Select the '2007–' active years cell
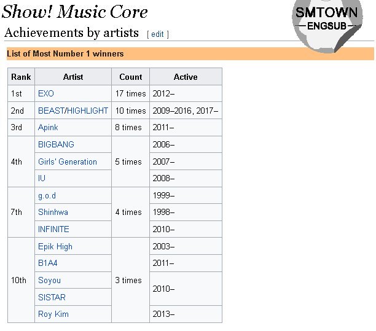 [x=186, y=162]
